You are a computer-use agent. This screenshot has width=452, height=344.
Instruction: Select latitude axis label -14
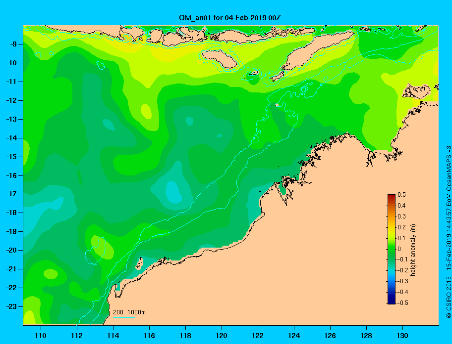pos(11,138)
